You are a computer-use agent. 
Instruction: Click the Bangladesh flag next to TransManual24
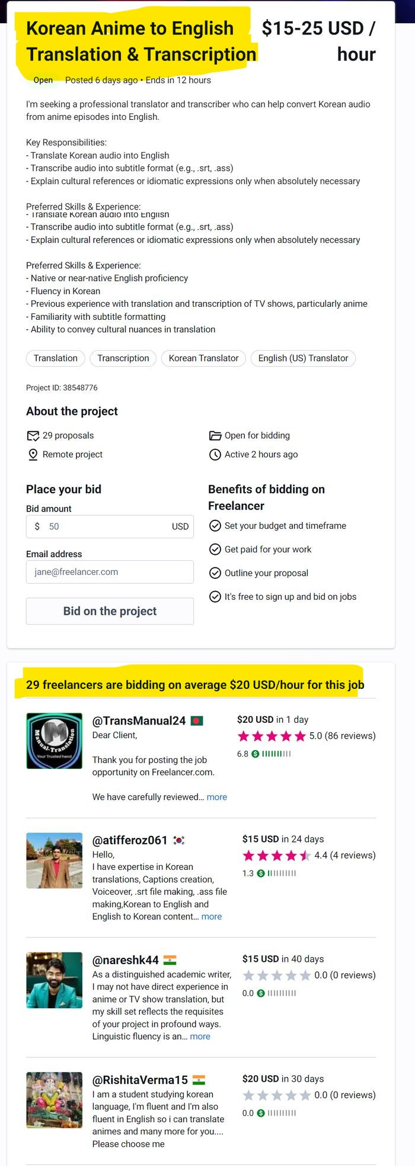coord(197,721)
